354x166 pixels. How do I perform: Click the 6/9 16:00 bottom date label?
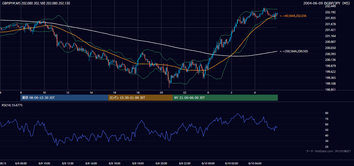(115, 164)
